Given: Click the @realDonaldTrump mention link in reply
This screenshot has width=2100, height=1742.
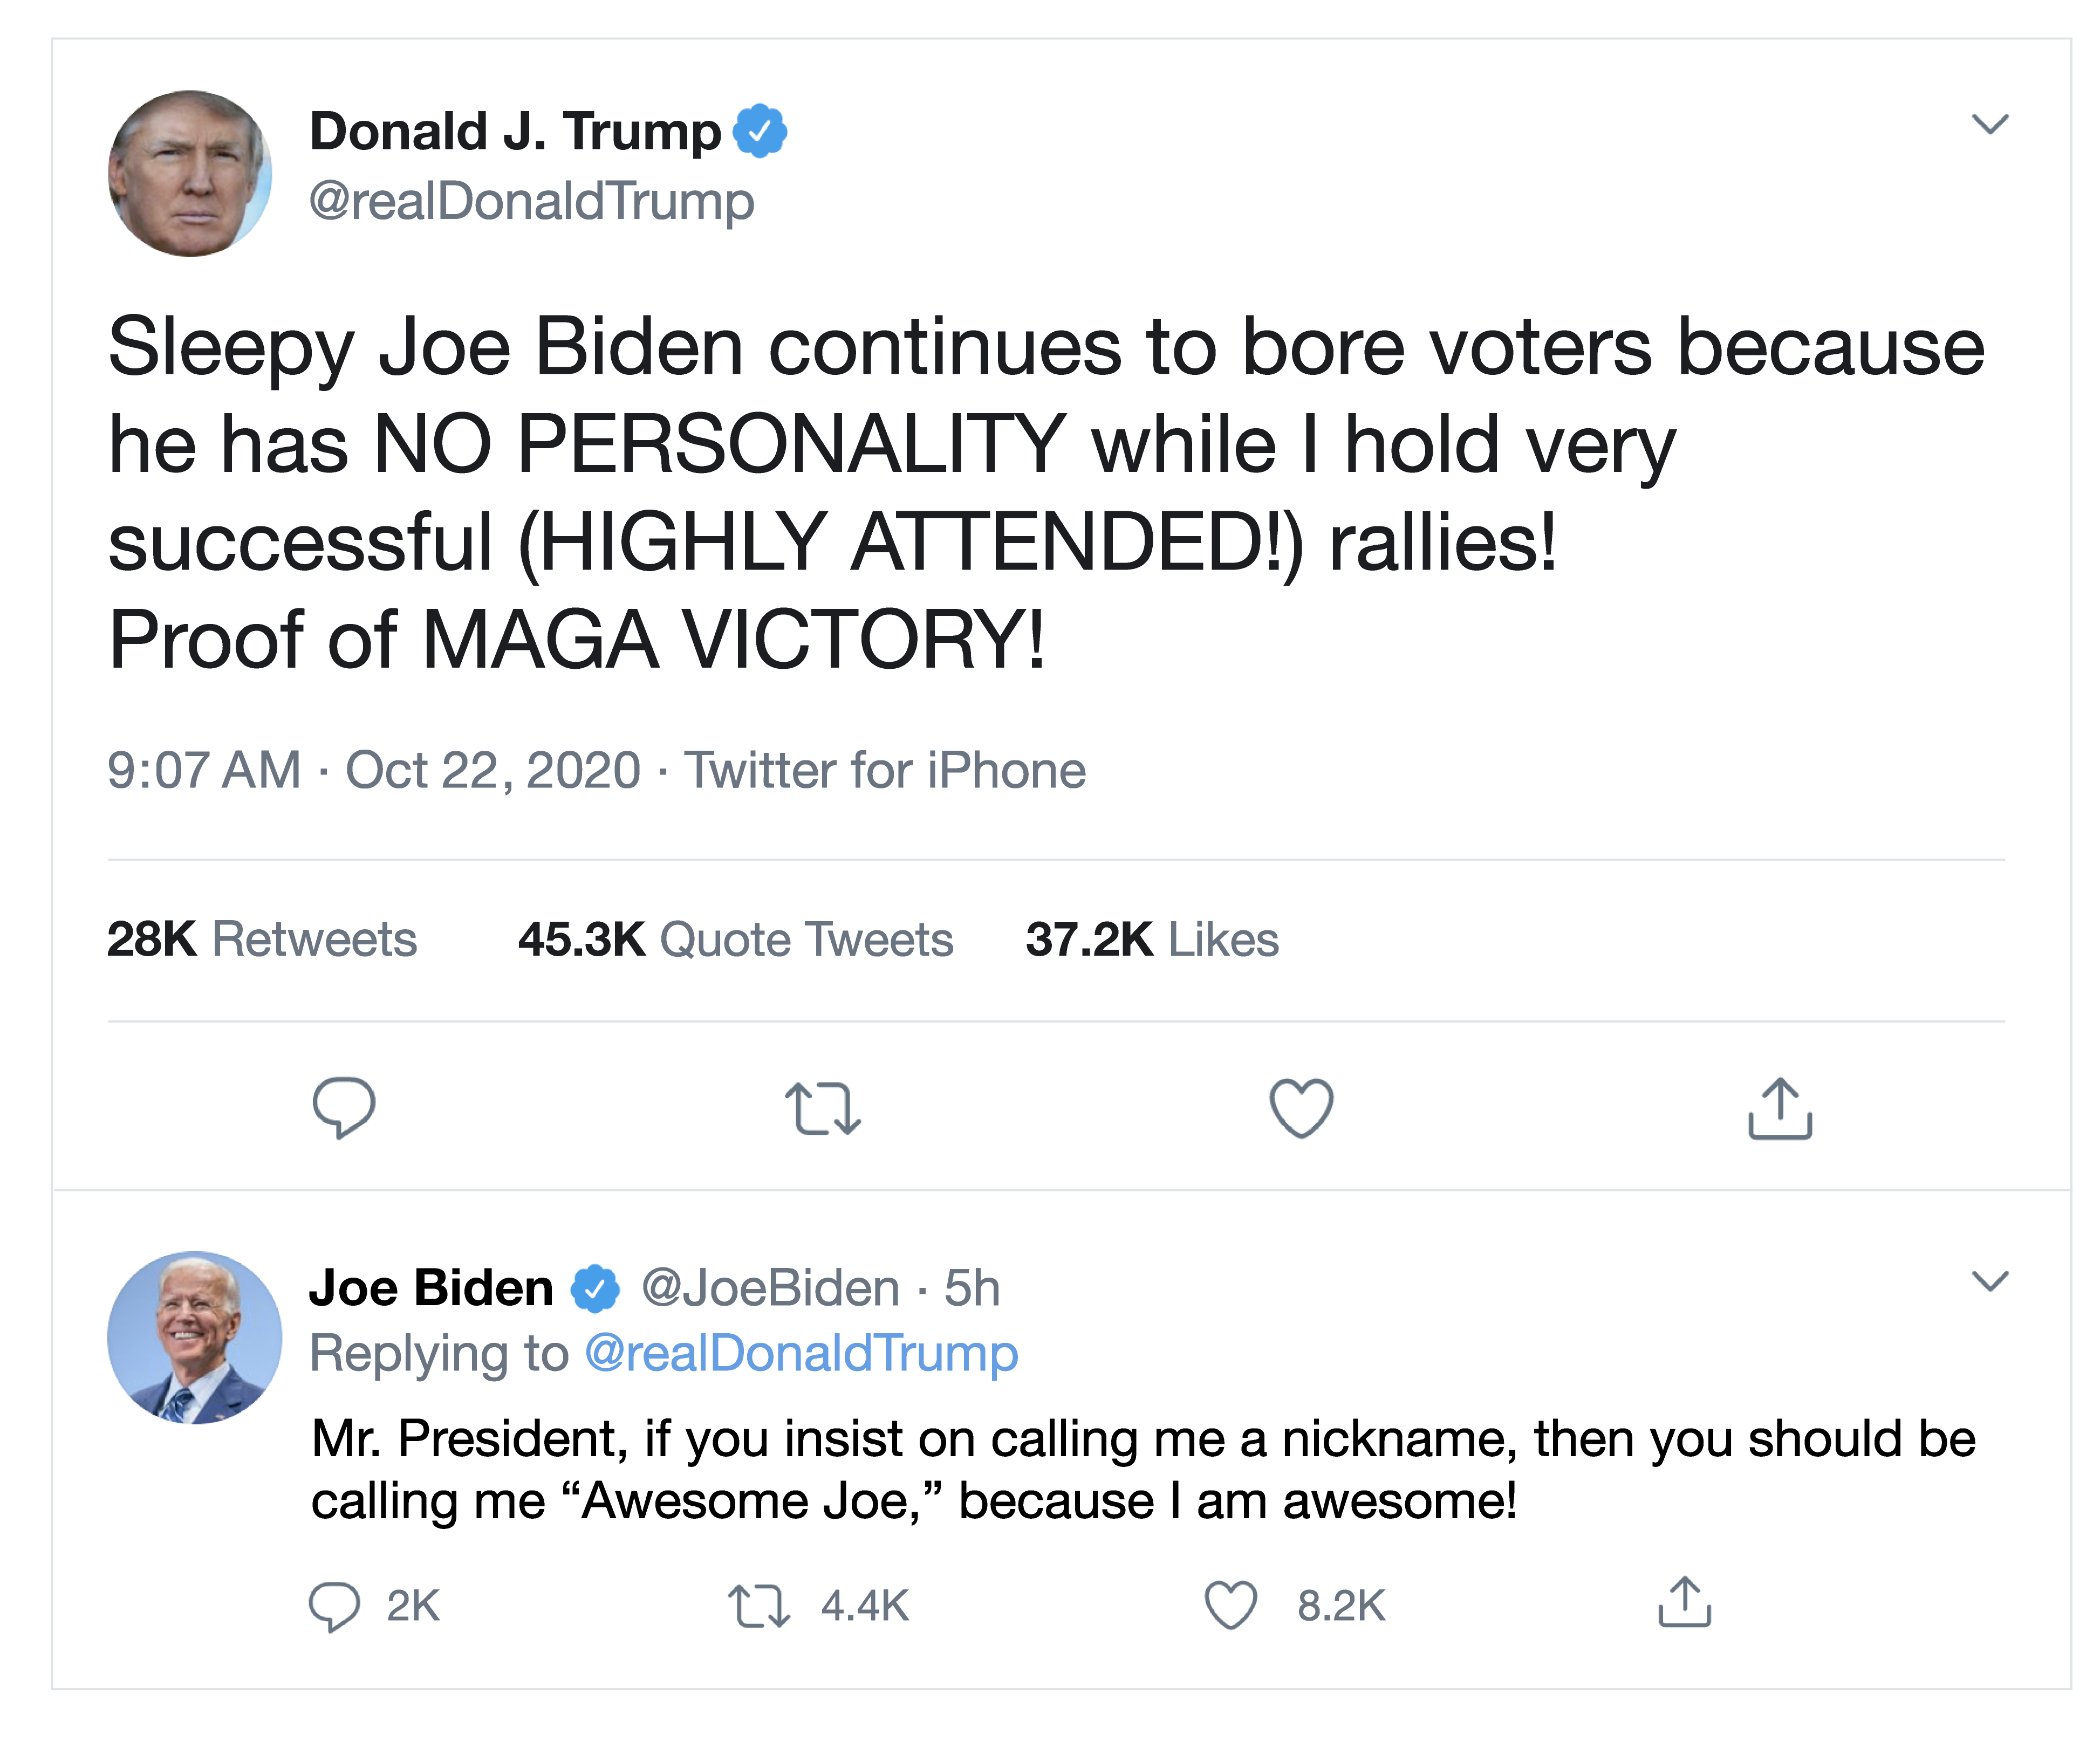Looking at the screenshot, I should pos(801,1353).
